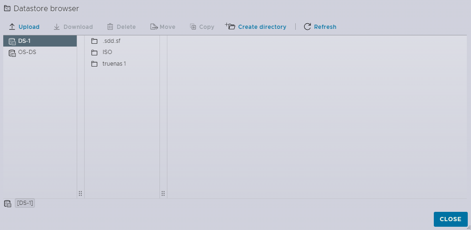Open the ISO folder
This screenshot has height=230, width=471.
(x=107, y=52)
